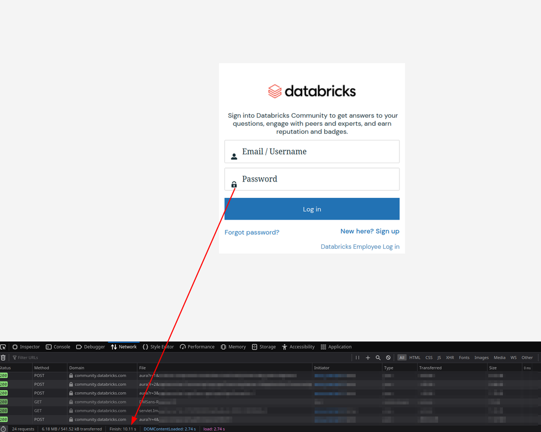Click the Databricks logo

(x=312, y=91)
